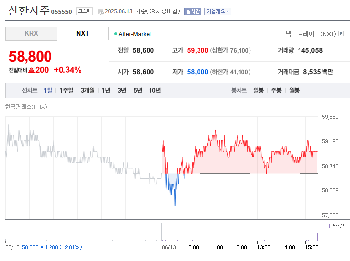
Task: Click the 봉차트 candle chart label
Action: point(239,90)
